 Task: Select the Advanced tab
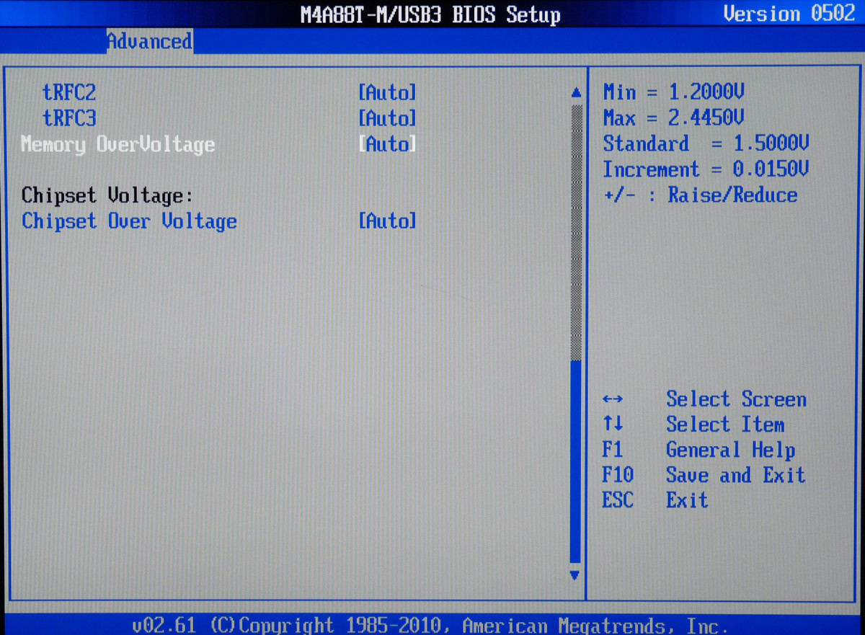pyautogui.click(x=149, y=41)
